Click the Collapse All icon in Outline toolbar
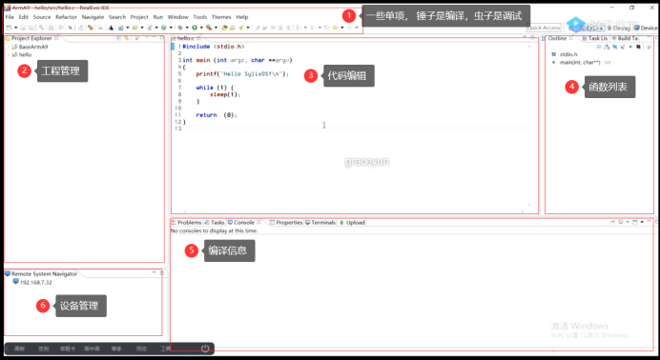This screenshot has width=660, height=360. click(x=599, y=47)
